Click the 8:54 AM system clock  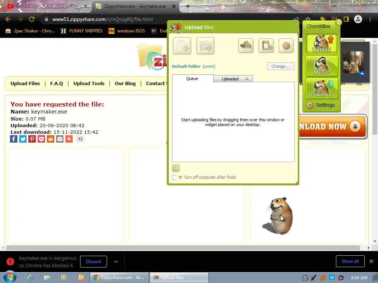tap(359, 278)
